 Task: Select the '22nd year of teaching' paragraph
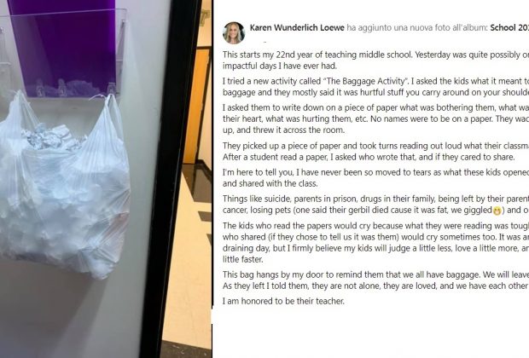click(x=375, y=60)
